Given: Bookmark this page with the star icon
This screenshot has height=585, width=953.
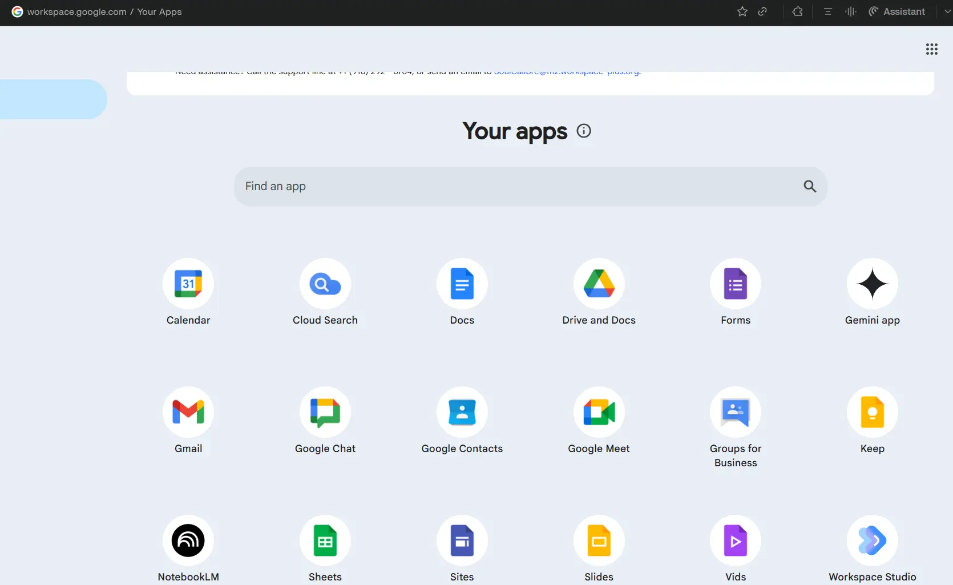Looking at the screenshot, I should [x=742, y=11].
